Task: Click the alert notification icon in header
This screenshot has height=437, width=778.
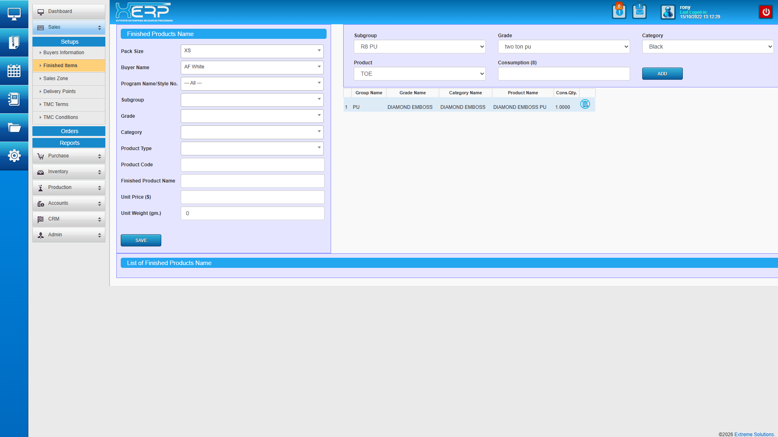Action: [x=619, y=12]
